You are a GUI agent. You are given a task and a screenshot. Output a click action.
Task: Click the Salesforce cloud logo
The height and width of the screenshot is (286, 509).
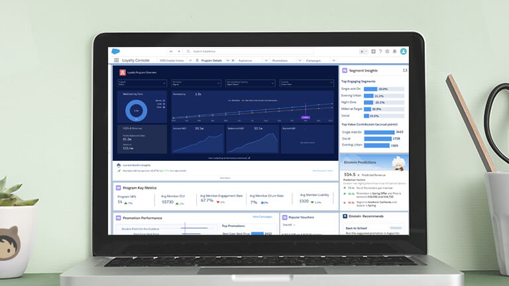[x=117, y=51]
